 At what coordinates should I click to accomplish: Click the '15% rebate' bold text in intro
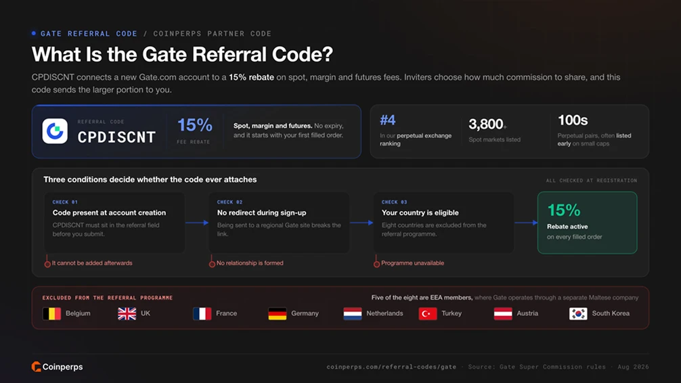[x=251, y=77]
